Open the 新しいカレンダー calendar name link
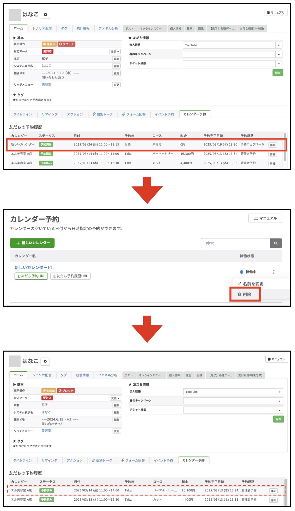The width and height of the screenshot is (295, 511). coord(31,268)
